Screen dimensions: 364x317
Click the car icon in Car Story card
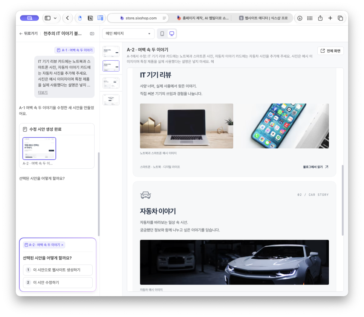click(x=145, y=195)
